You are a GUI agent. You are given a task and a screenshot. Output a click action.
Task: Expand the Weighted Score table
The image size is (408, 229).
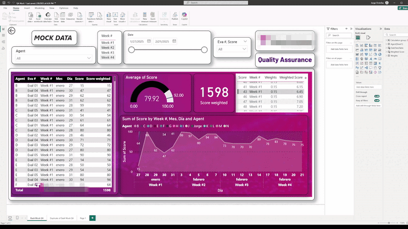tap(387, 51)
